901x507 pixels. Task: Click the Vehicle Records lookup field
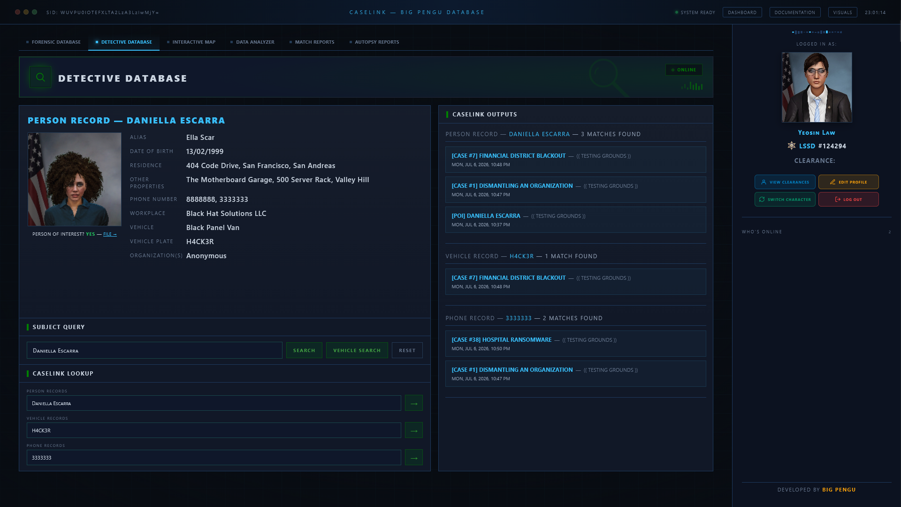coord(214,430)
